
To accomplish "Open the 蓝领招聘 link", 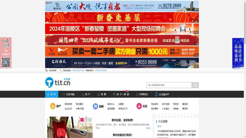I will [x=111, y=109].
